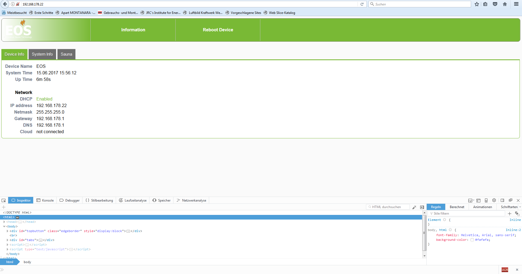This screenshot has height=274, width=522.
Task: Switch to Berechnet sidebar tab
Action: pyautogui.click(x=457, y=207)
